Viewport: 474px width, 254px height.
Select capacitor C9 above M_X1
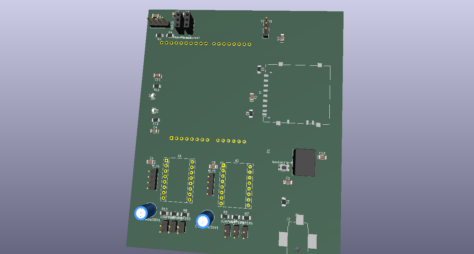click(151, 162)
